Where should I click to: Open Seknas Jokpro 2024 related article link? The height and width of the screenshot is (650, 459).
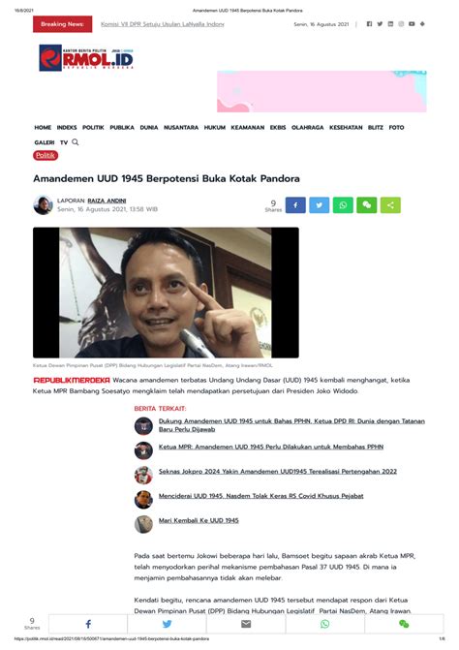point(278,472)
